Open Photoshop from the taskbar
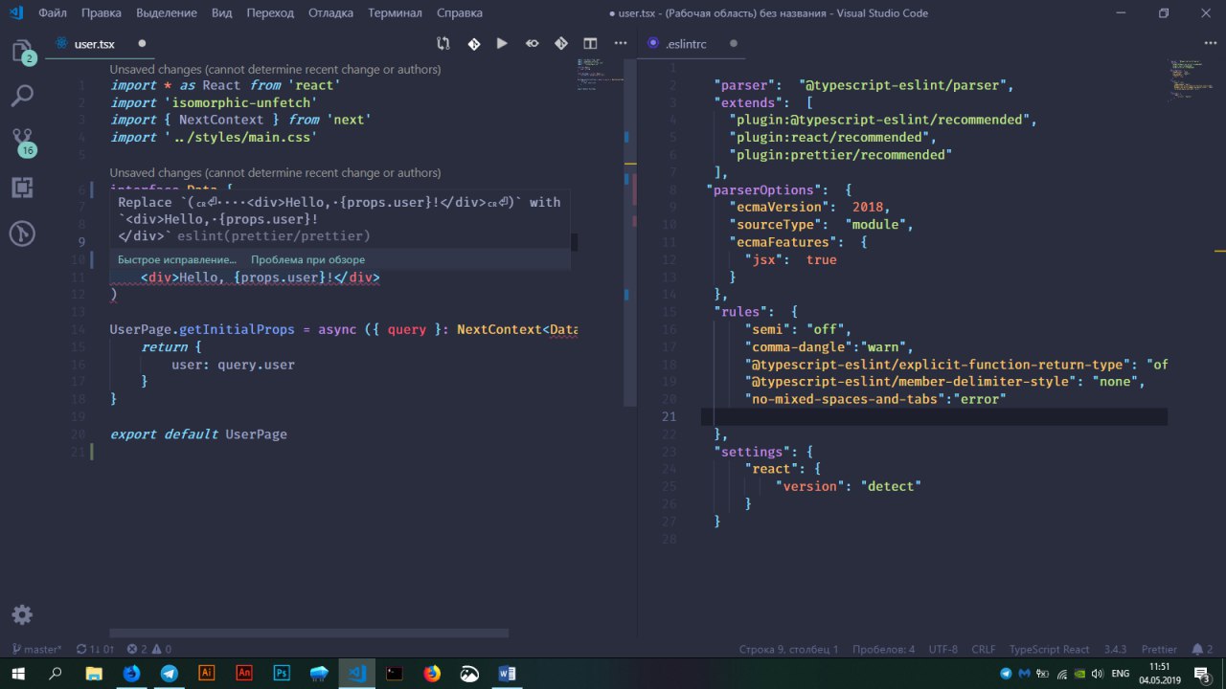1226x689 pixels. [282, 674]
